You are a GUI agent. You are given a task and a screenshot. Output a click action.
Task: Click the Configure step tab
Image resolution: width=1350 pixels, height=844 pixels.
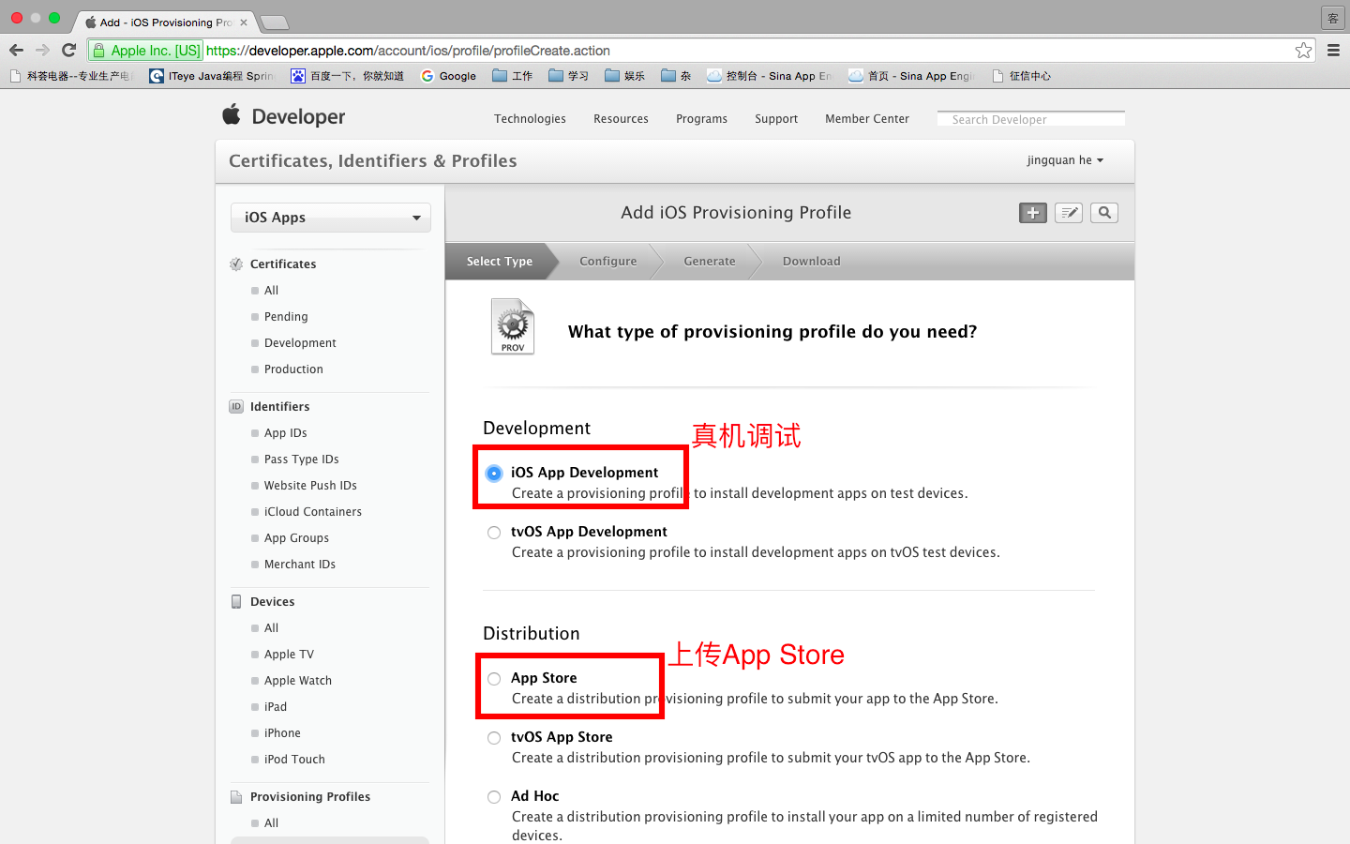[x=608, y=262]
